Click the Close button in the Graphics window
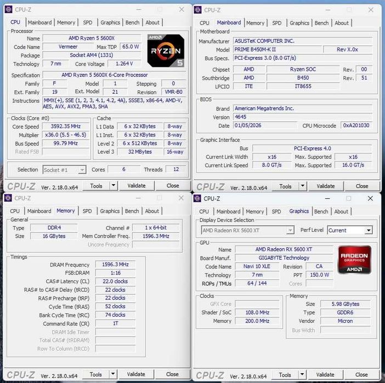This screenshot has width=385, height=383. click(361, 375)
